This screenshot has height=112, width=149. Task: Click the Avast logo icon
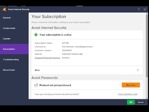click(4, 9)
